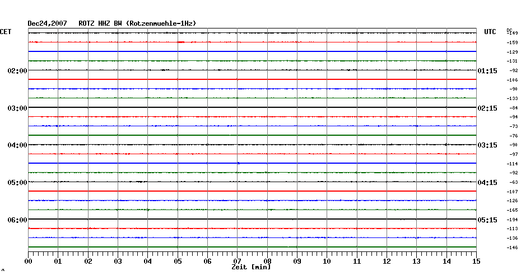Click the UTC time zone label
This screenshot has width=521, height=276.
click(x=490, y=32)
